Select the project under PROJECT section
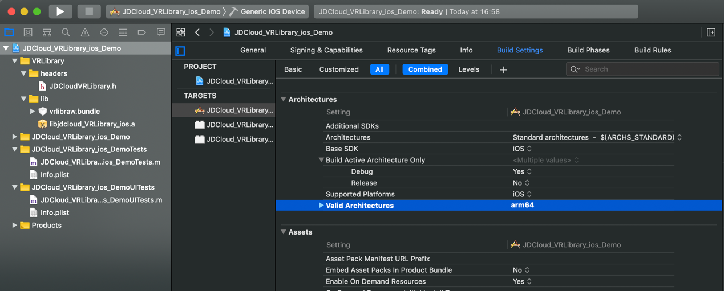Image resolution: width=724 pixels, height=291 pixels. tap(234, 81)
